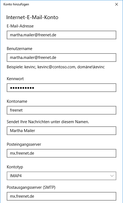Click the Internet-E-Mail-Konto heading
Viewport: 123px width, 203px height.
tap(32, 17)
